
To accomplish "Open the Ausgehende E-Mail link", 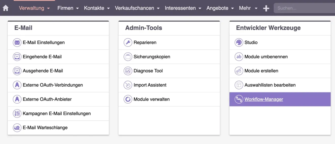I will (x=43, y=71).
